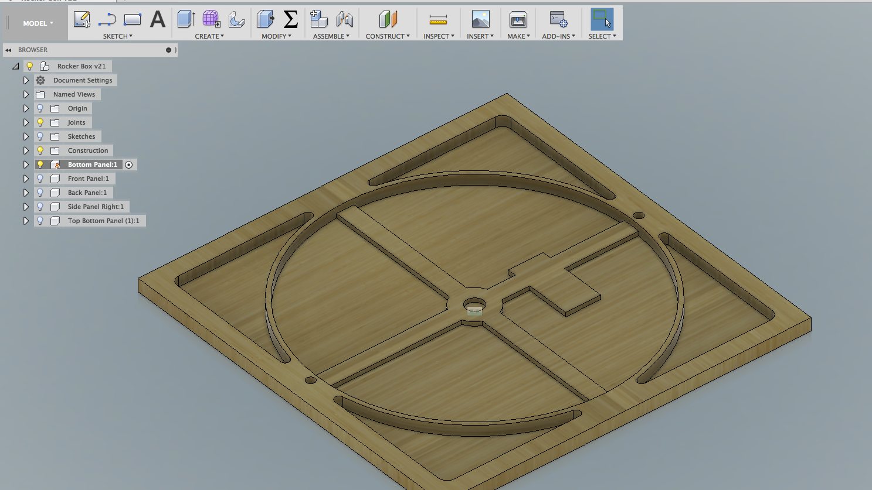Expand the Front Panel:1 component arrow
The image size is (872, 490).
tap(26, 179)
